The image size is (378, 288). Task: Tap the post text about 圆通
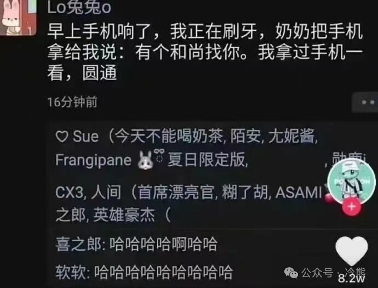(x=205, y=52)
